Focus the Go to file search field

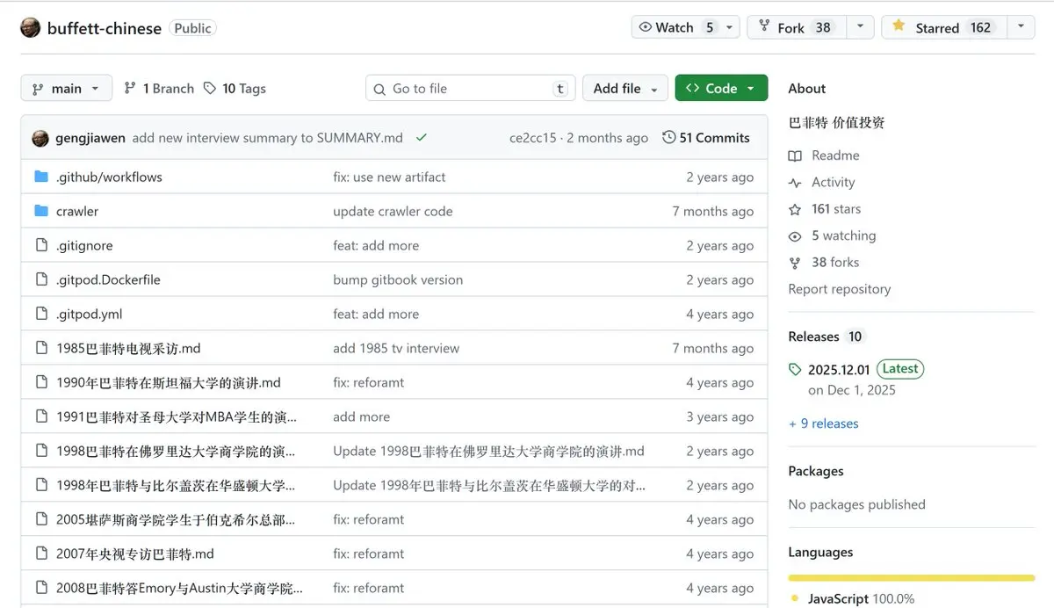(471, 88)
